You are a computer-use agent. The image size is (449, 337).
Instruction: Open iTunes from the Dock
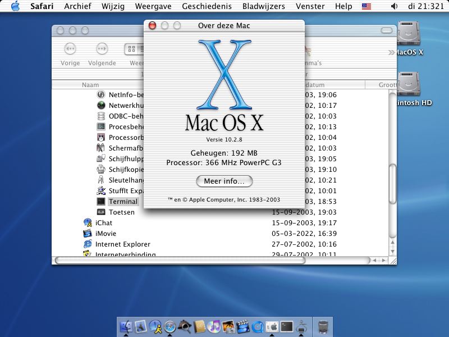[214, 326]
